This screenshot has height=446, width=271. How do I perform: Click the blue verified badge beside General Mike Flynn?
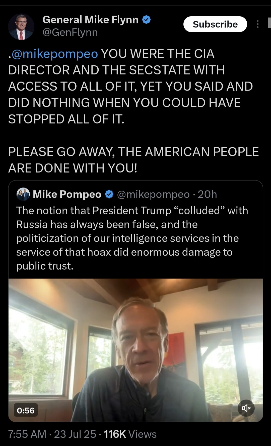147,20
